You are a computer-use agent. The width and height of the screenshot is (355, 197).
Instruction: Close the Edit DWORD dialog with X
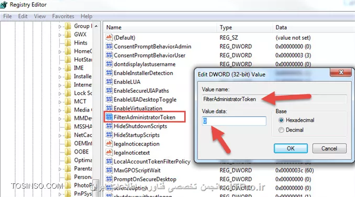[341, 72]
